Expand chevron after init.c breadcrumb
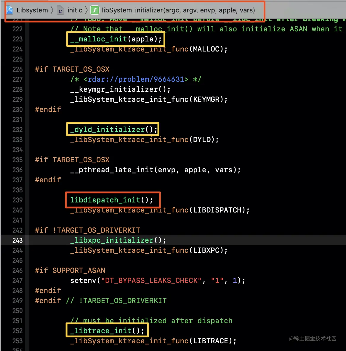The height and width of the screenshot is (351, 346). click(86, 10)
